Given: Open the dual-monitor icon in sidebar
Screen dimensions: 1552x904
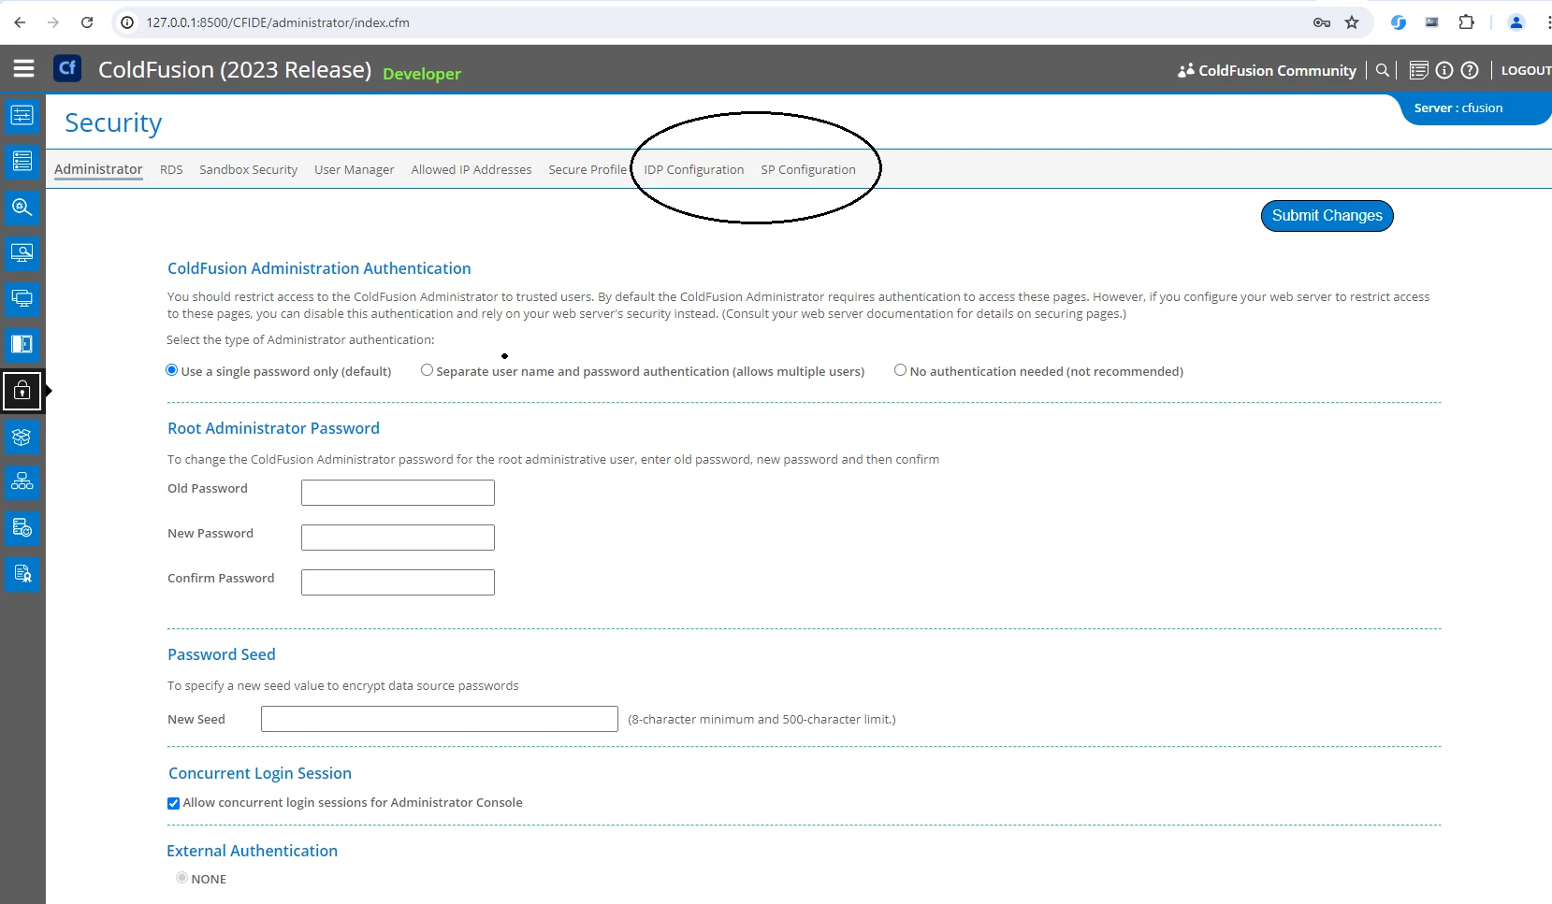Looking at the screenshot, I should [x=22, y=299].
